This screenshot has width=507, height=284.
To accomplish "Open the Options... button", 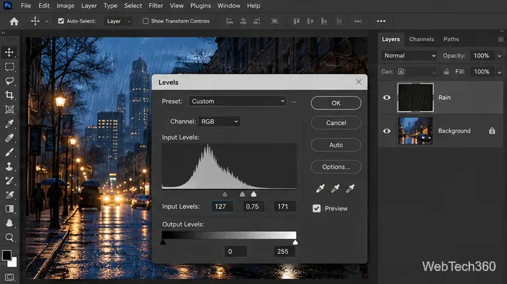I will pos(336,167).
